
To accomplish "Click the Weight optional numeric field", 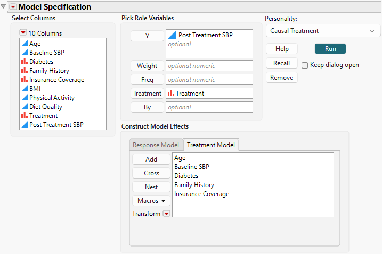I will pyautogui.click(x=209, y=66).
